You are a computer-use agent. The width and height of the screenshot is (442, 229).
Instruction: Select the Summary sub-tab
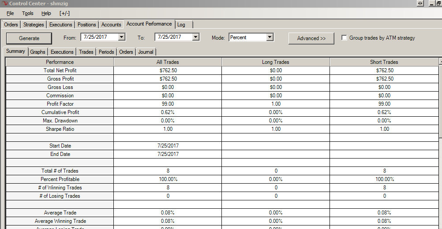tap(16, 51)
